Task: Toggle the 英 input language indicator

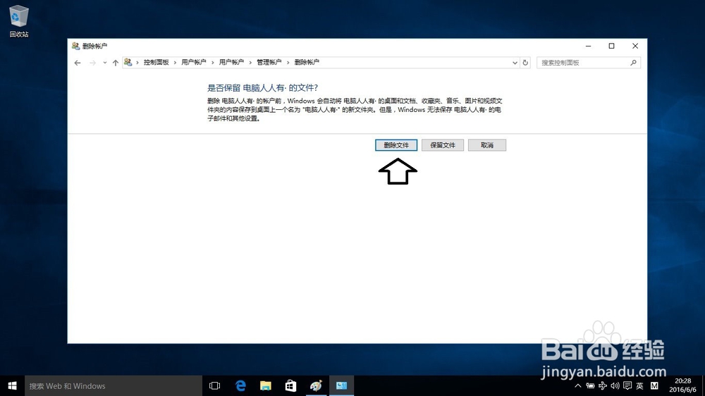Action: [640, 385]
